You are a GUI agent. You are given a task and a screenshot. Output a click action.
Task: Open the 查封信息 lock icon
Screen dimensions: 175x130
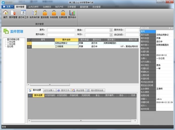tap(45, 14)
